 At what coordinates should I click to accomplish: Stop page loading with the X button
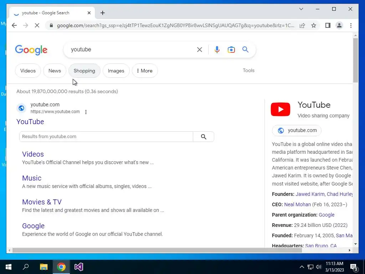click(x=37, y=25)
